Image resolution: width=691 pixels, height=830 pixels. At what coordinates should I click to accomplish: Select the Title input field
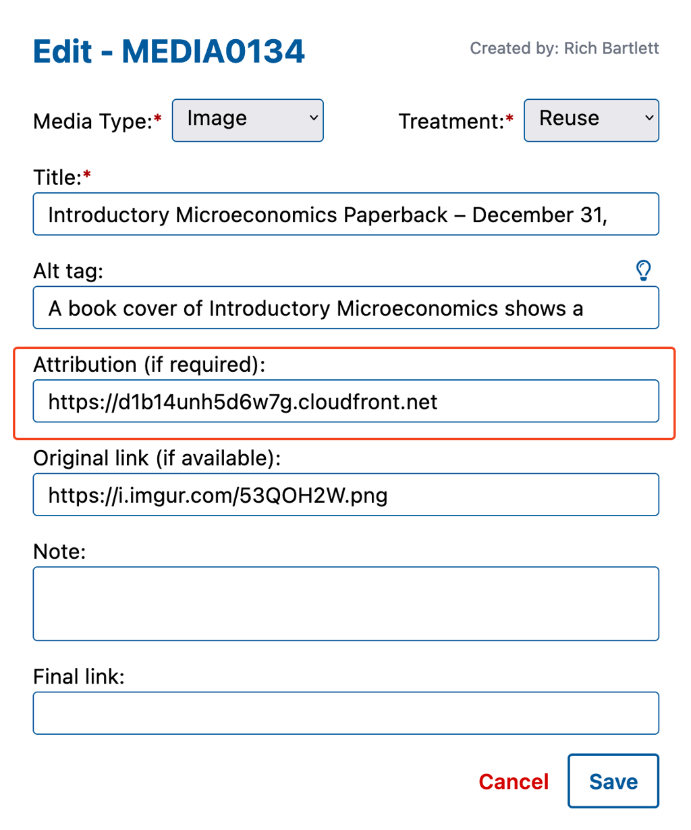pyautogui.click(x=345, y=214)
